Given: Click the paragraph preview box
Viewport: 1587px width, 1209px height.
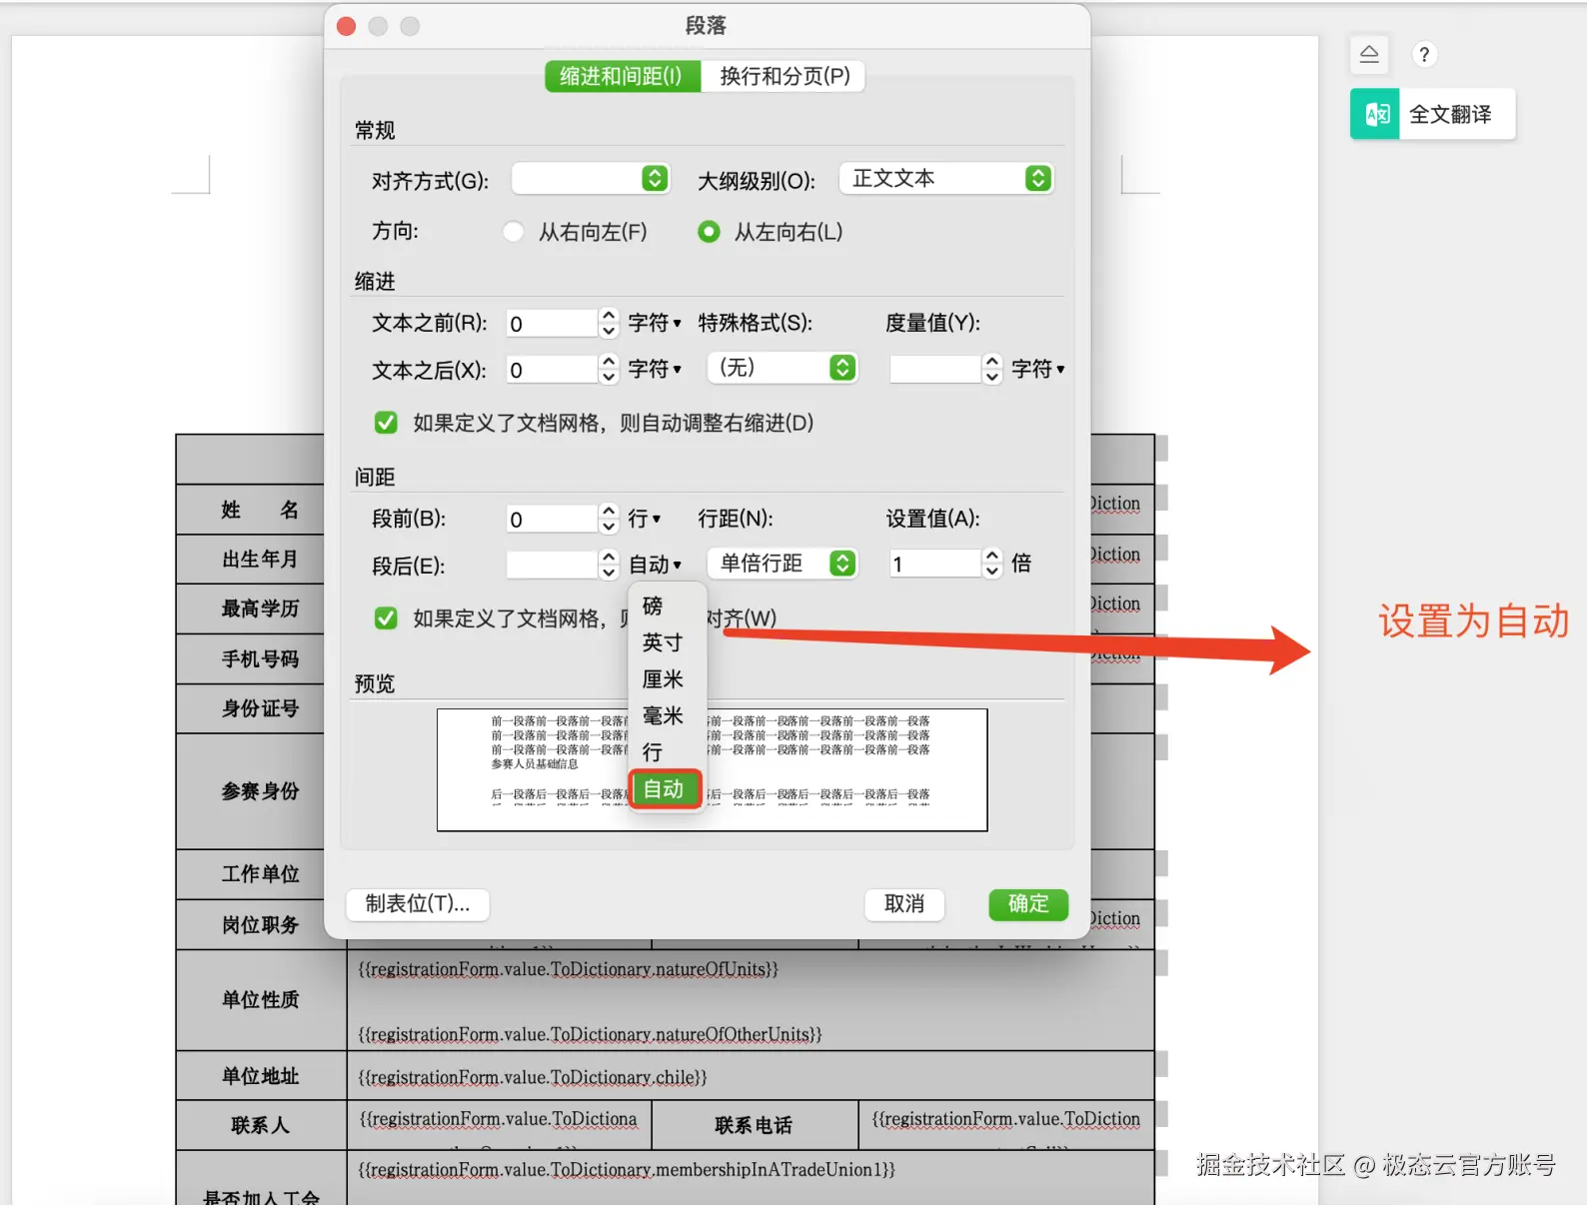Looking at the screenshot, I should (x=712, y=769).
